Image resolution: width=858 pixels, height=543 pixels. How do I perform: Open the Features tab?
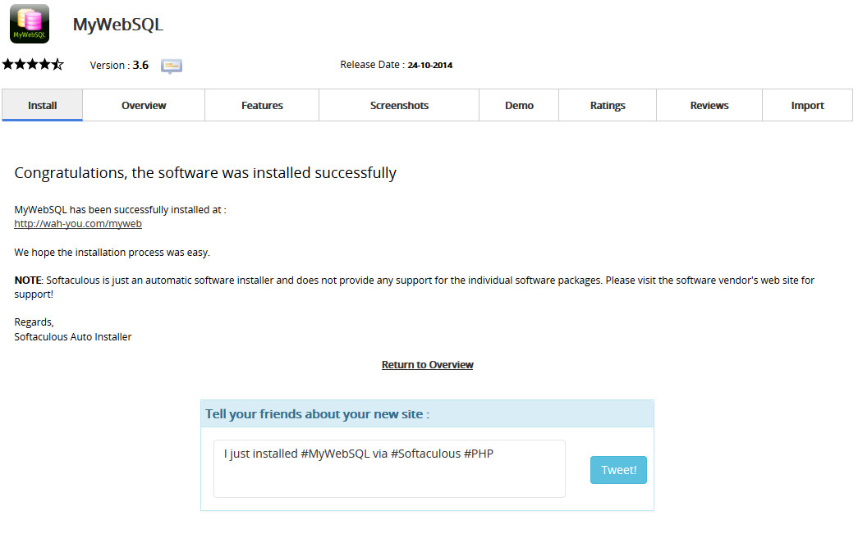[262, 105]
